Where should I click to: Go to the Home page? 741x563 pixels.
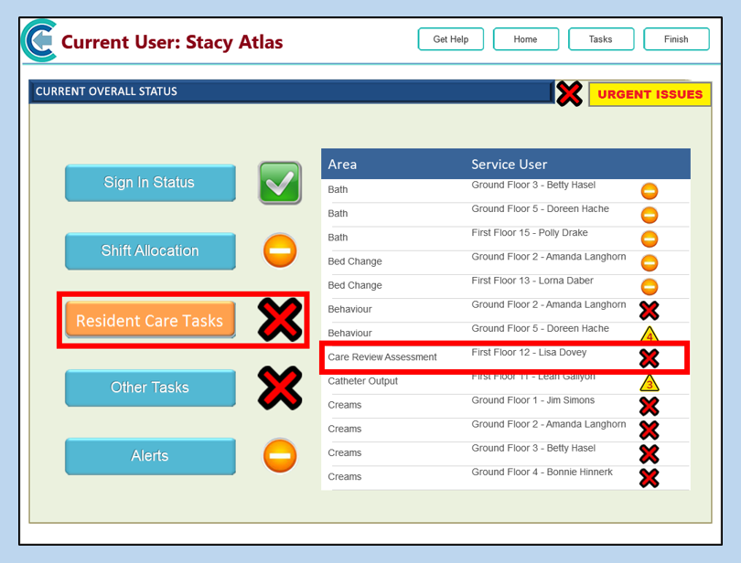tap(526, 39)
